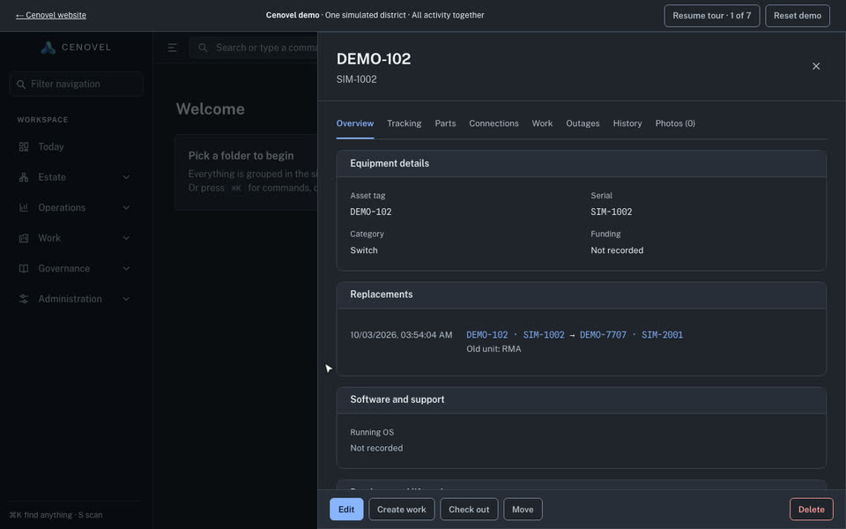The image size is (846, 529).
Task: Open the Parts tab
Action: click(x=445, y=123)
